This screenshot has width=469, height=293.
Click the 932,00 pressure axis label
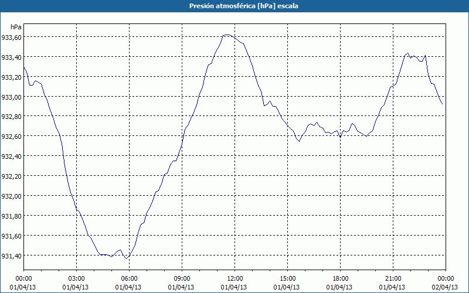[11, 196]
